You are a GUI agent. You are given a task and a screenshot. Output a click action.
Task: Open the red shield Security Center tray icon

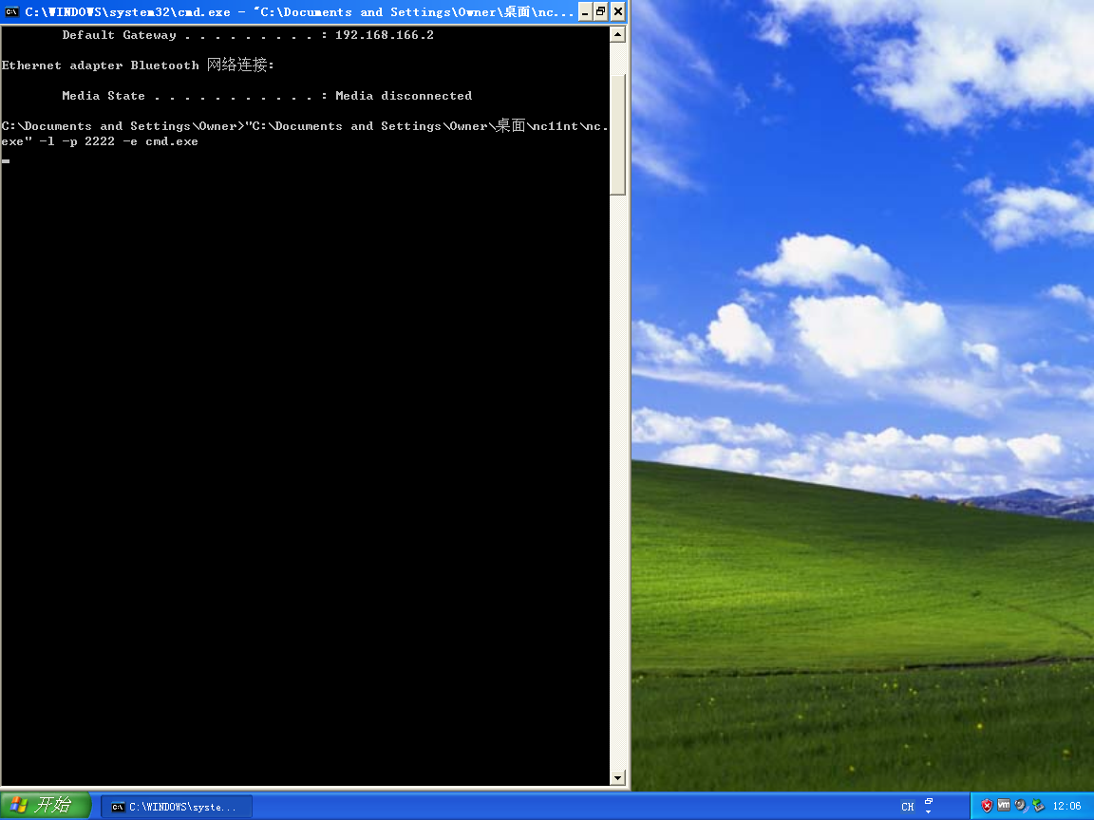pos(987,806)
